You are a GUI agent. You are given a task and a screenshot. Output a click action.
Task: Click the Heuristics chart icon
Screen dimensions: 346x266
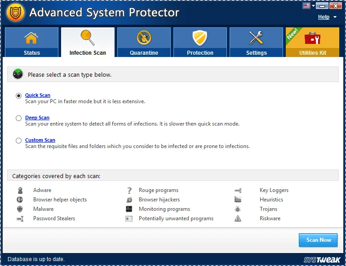coord(238,200)
